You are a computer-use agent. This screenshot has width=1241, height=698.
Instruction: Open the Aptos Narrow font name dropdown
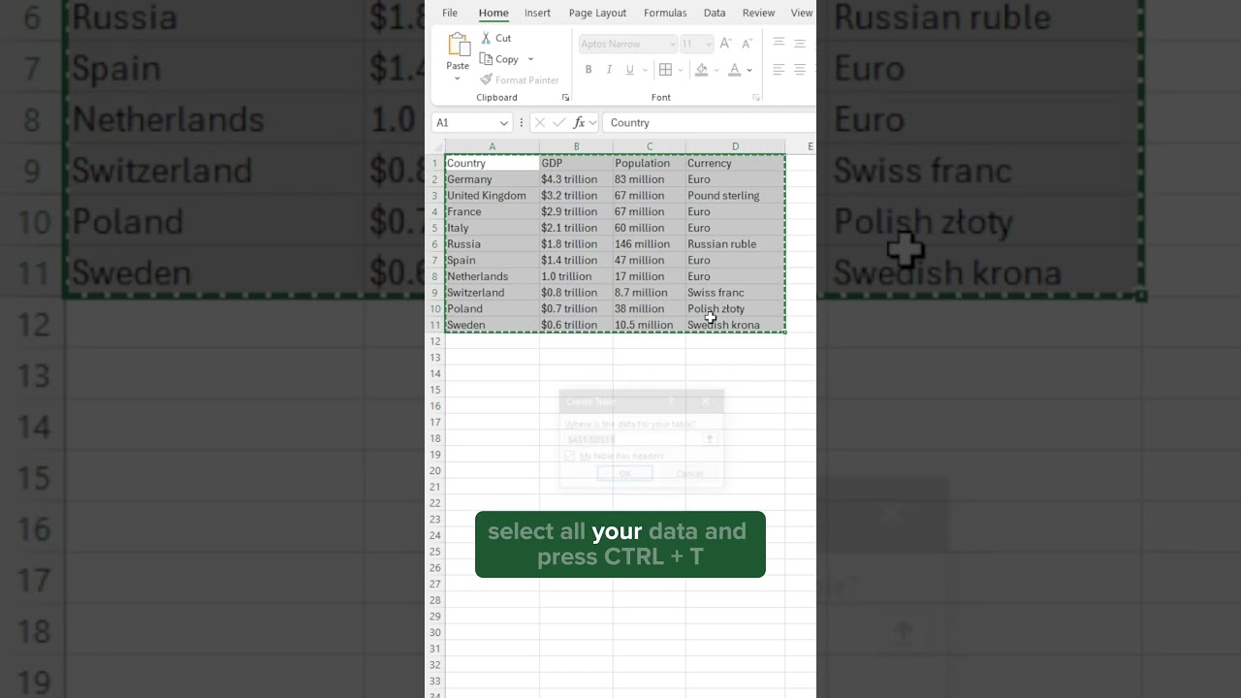click(672, 44)
